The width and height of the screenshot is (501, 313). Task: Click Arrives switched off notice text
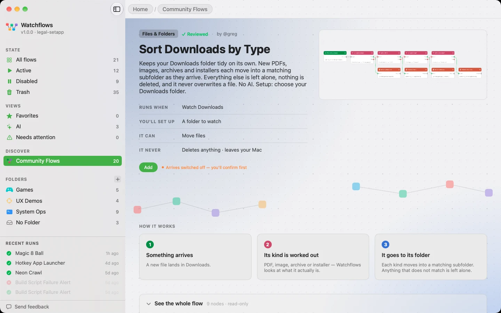pos(206,168)
